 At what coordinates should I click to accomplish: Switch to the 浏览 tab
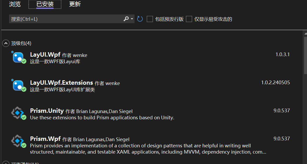pos(15,4)
